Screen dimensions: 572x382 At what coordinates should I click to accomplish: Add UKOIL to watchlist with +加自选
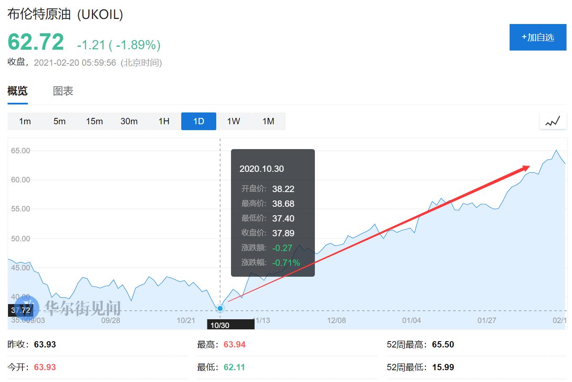click(x=537, y=37)
